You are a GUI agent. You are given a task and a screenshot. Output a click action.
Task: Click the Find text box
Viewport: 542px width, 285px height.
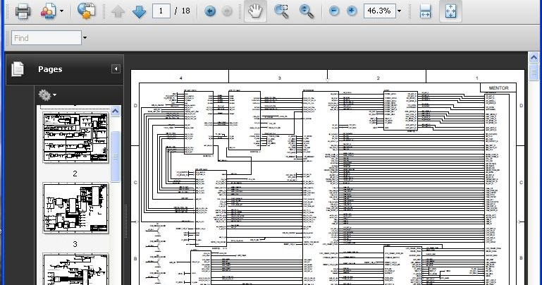pyautogui.click(x=47, y=37)
